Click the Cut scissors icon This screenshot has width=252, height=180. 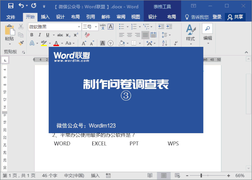(21, 26)
